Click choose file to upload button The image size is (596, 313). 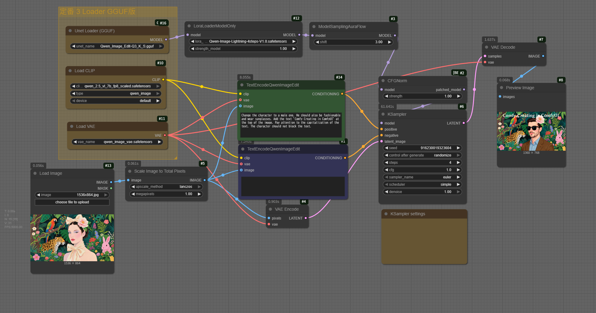72,202
